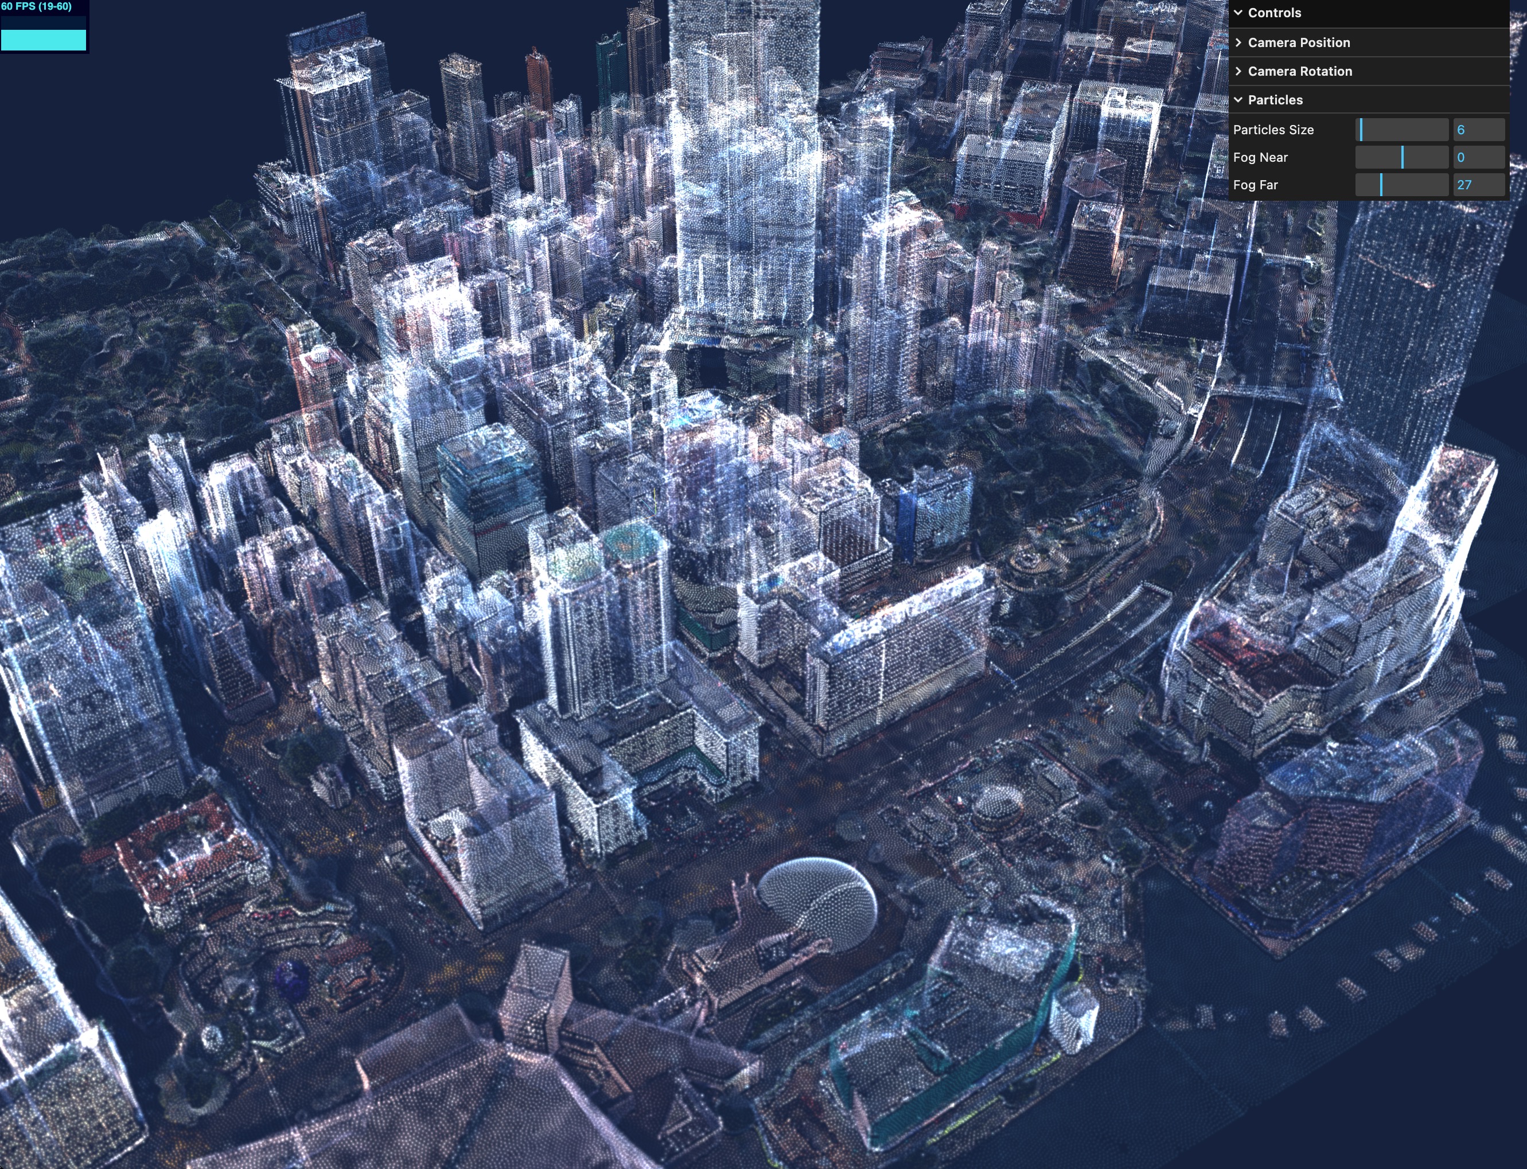Image resolution: width=1527 pixels, height=1169 pixels.
Task: Click the Fog Near label
Action: tap(1260, 157)
